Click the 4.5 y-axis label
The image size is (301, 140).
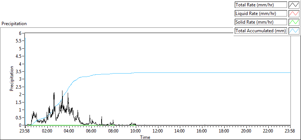(x=18, y=56)
